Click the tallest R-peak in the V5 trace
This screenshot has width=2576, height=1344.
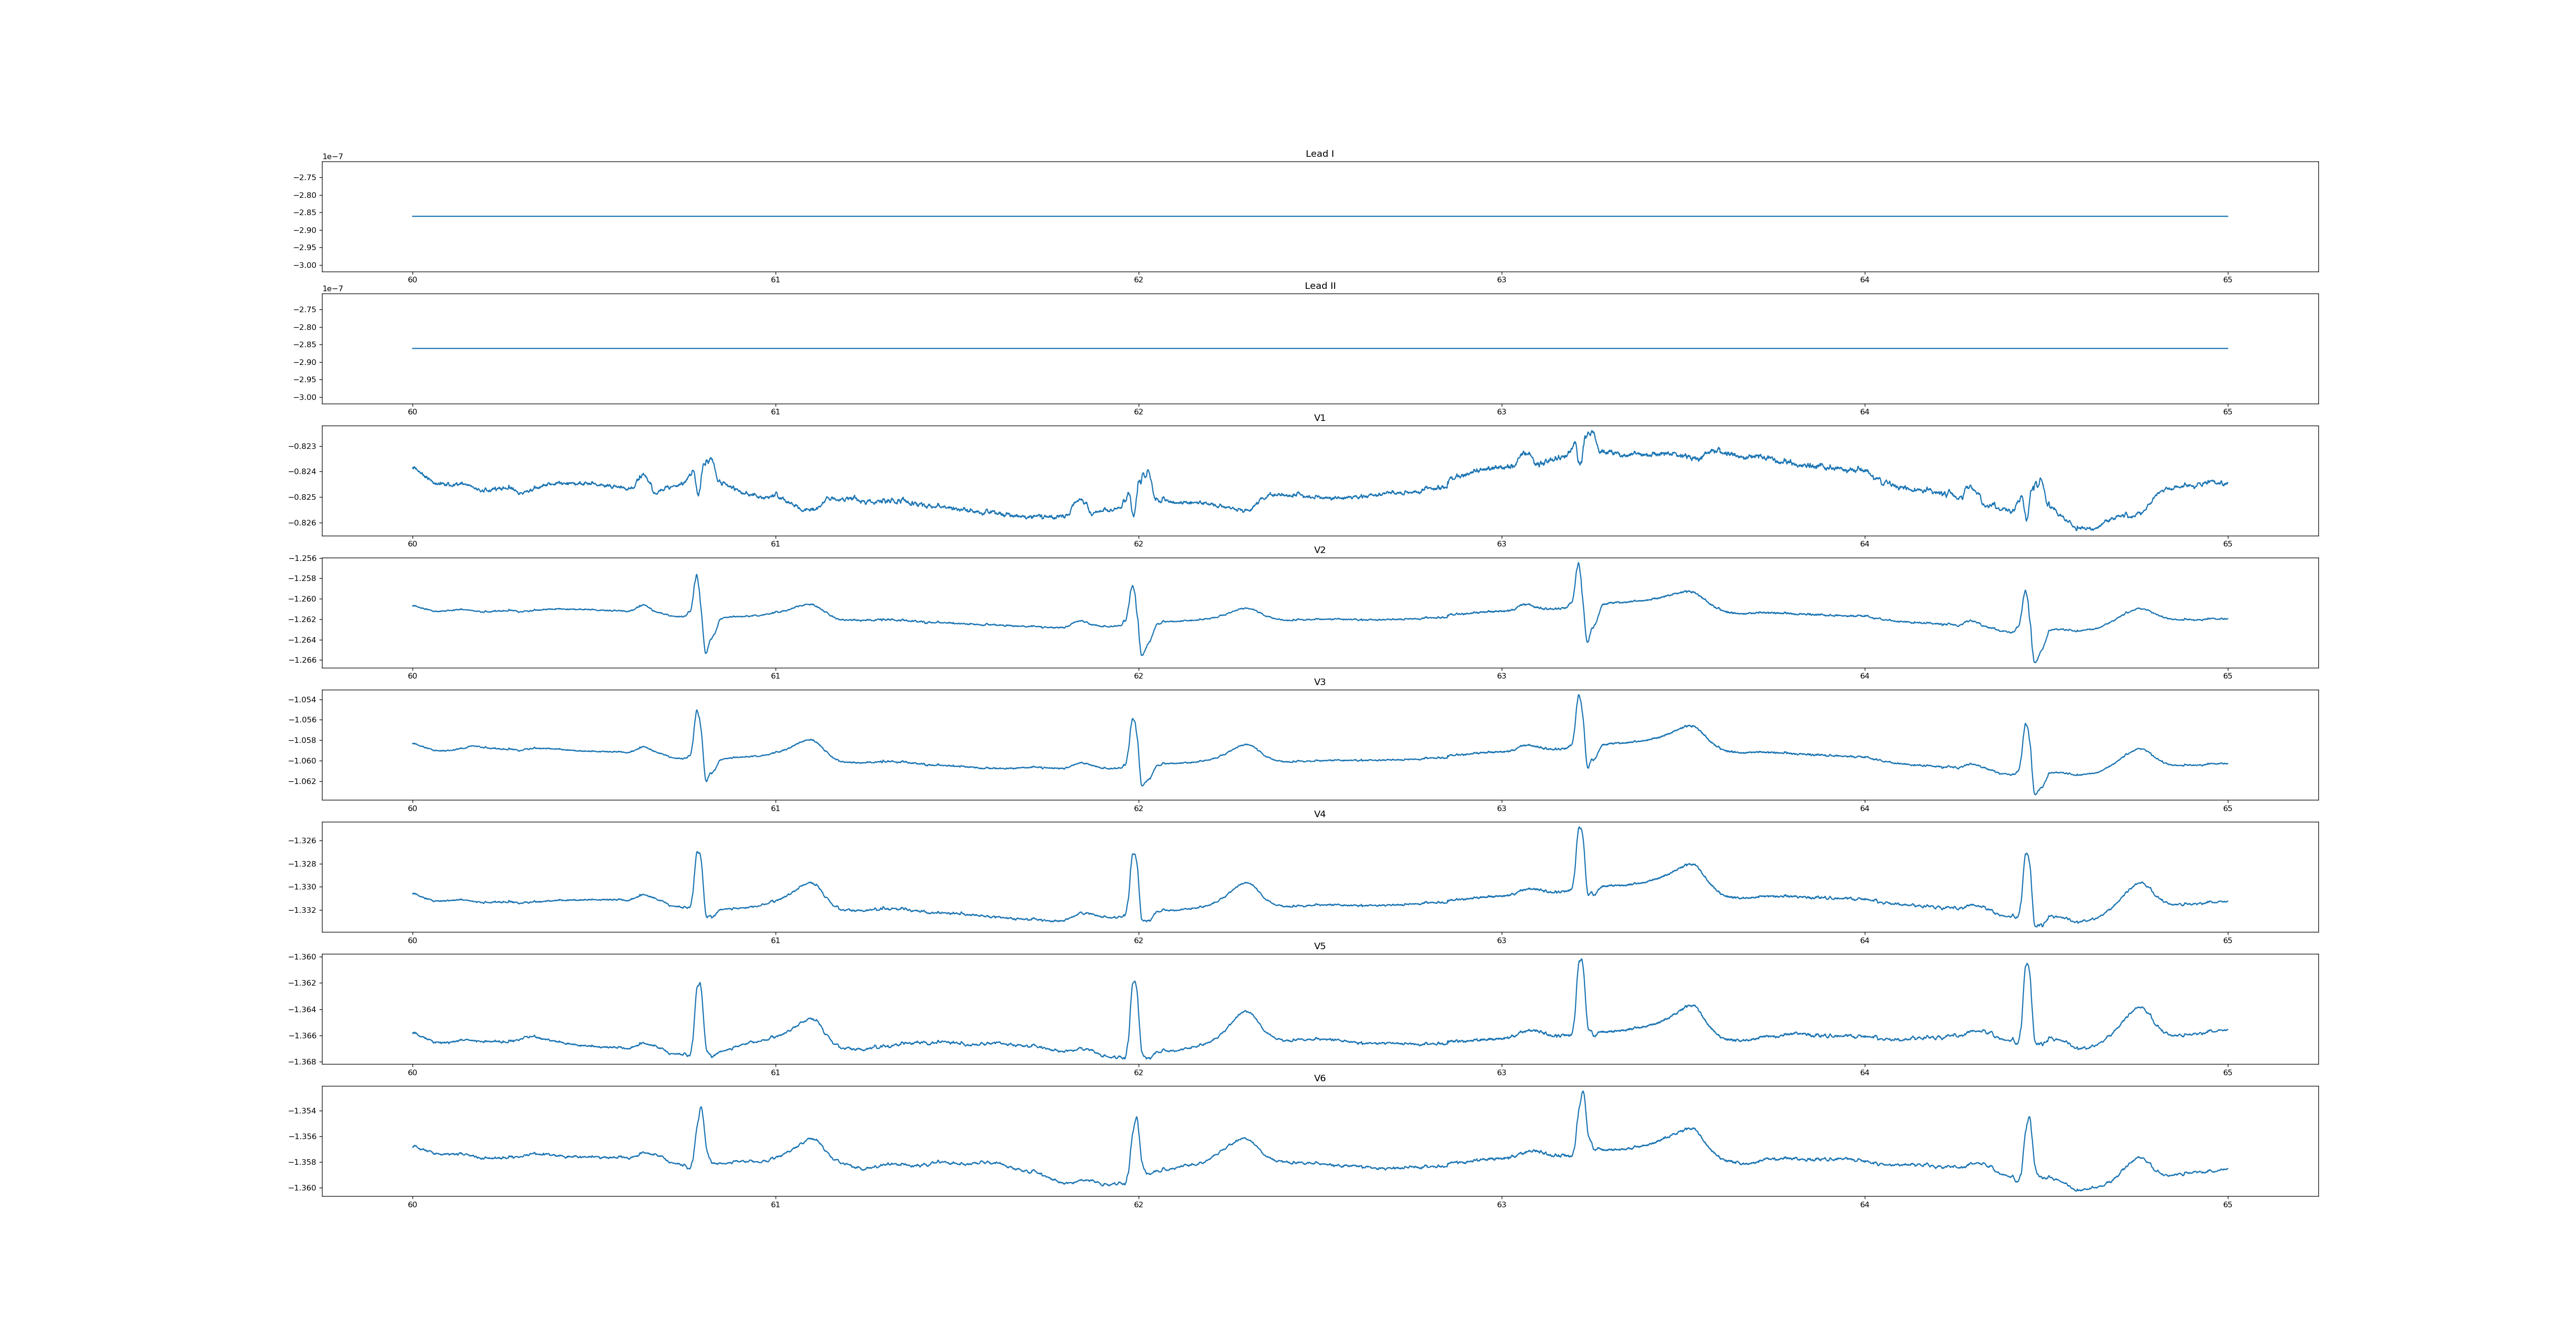click(x=1581, y=960)
